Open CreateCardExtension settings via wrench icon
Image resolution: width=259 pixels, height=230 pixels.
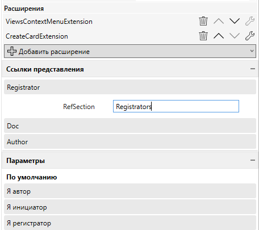(250, 36)
